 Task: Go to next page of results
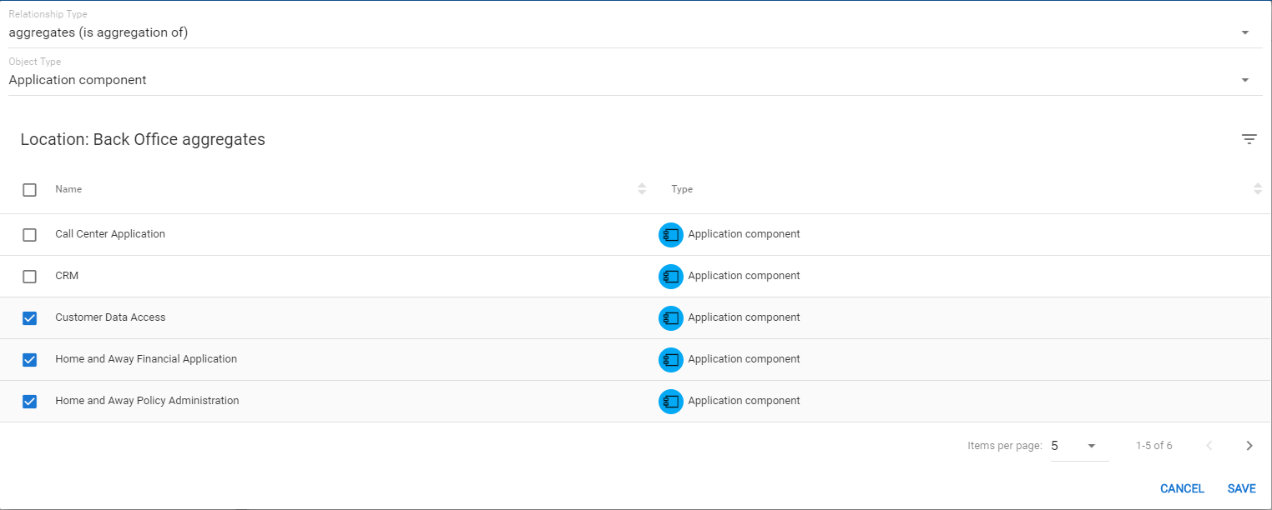(1249, 446)
